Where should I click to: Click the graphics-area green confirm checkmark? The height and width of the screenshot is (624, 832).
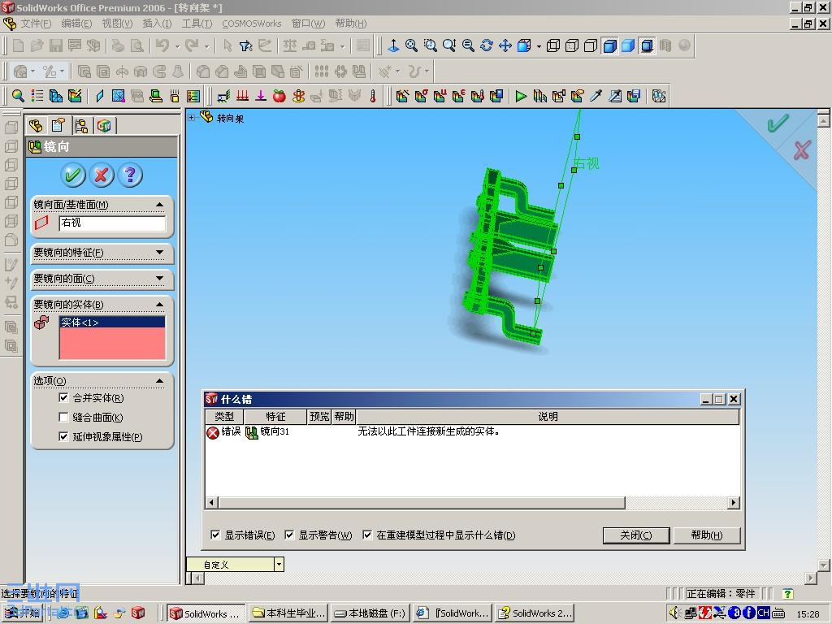point(778,123)
